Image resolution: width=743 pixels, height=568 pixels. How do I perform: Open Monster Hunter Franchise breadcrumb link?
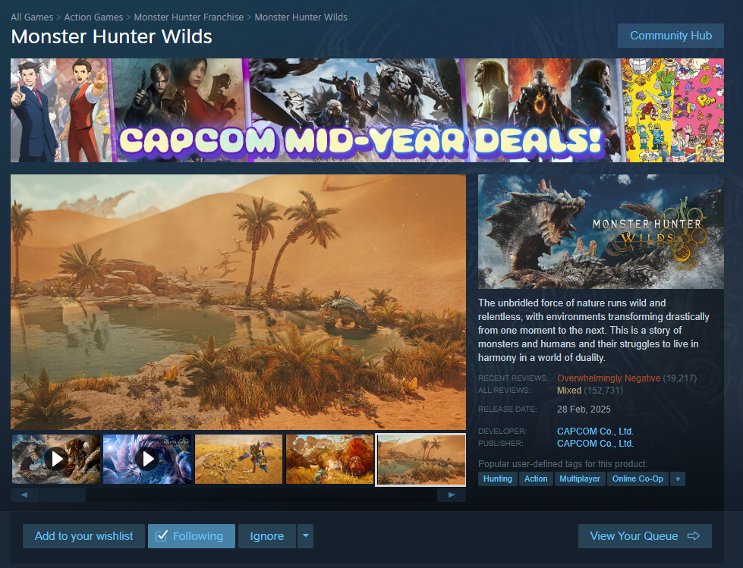[x=188, y=17]
